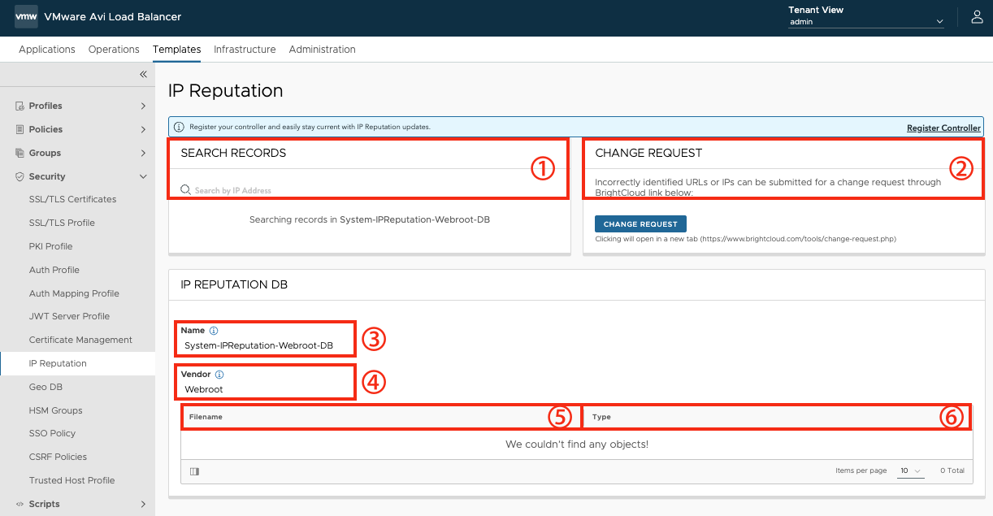The image size is (993, 516).
Task: Switch to the Infrastructure tab
Action: coord(245,50)
